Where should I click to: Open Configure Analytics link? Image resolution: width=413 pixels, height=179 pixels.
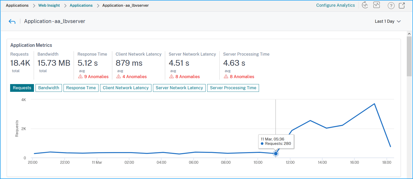[335, 5]
